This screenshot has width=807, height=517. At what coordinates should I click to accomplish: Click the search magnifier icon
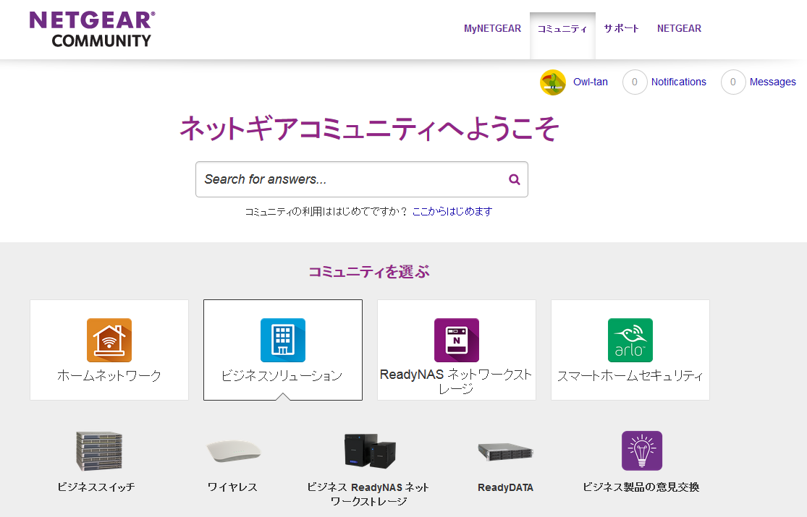514,179
